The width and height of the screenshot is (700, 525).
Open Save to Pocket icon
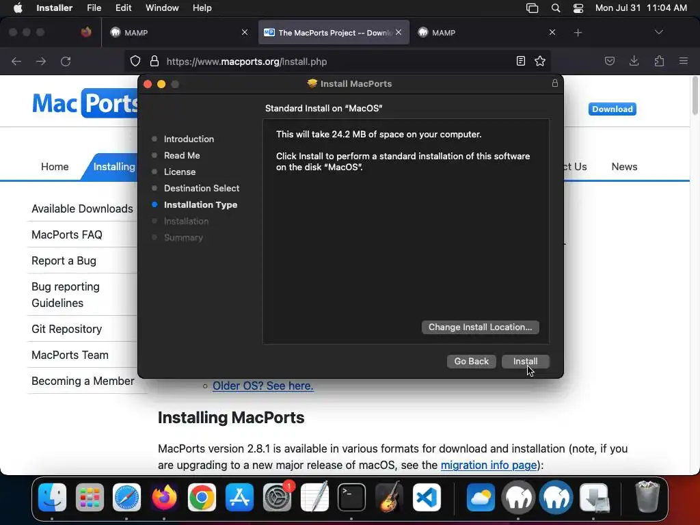(609, 61)
